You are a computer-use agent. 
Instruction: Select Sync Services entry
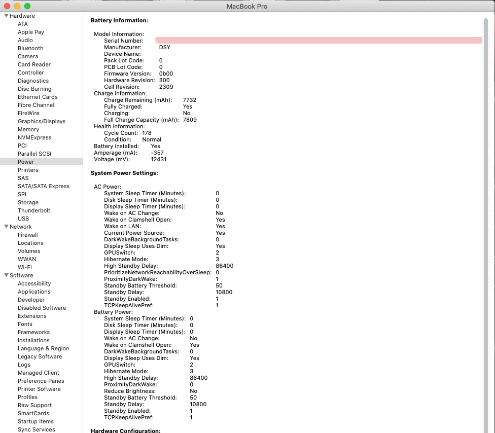coord(37,429)
